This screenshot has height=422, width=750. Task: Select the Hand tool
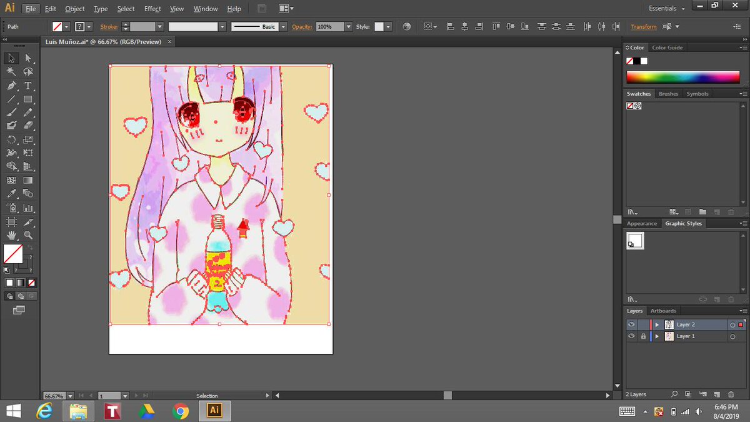click(x=11, y=236)
